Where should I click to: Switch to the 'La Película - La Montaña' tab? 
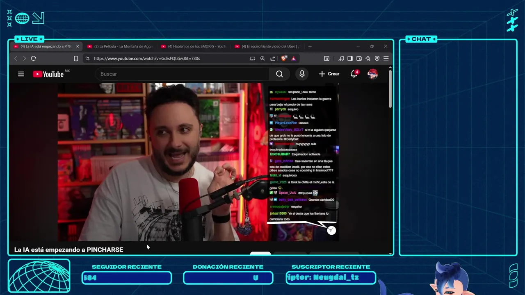(x=120, y=47)
